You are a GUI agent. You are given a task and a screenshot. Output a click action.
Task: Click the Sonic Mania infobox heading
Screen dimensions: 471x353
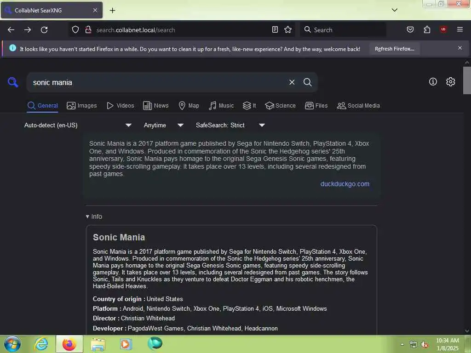119,237
